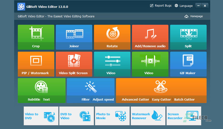The height and width of the screenshot is (129, 223).
Task: Open the Video Split Screen icon
Action: [74, 61]
